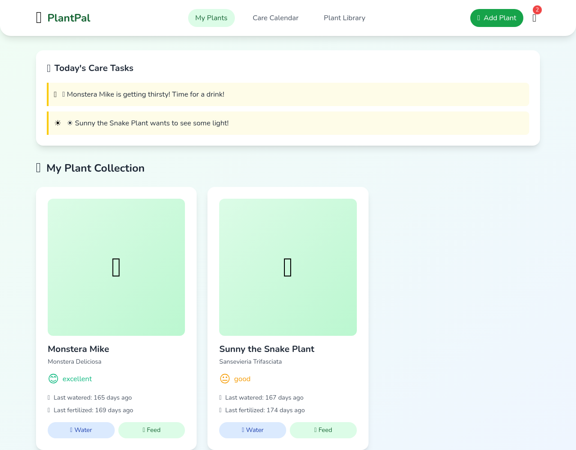Click the Sansevieria Trifasciata species text

click(x=251, y=361)
